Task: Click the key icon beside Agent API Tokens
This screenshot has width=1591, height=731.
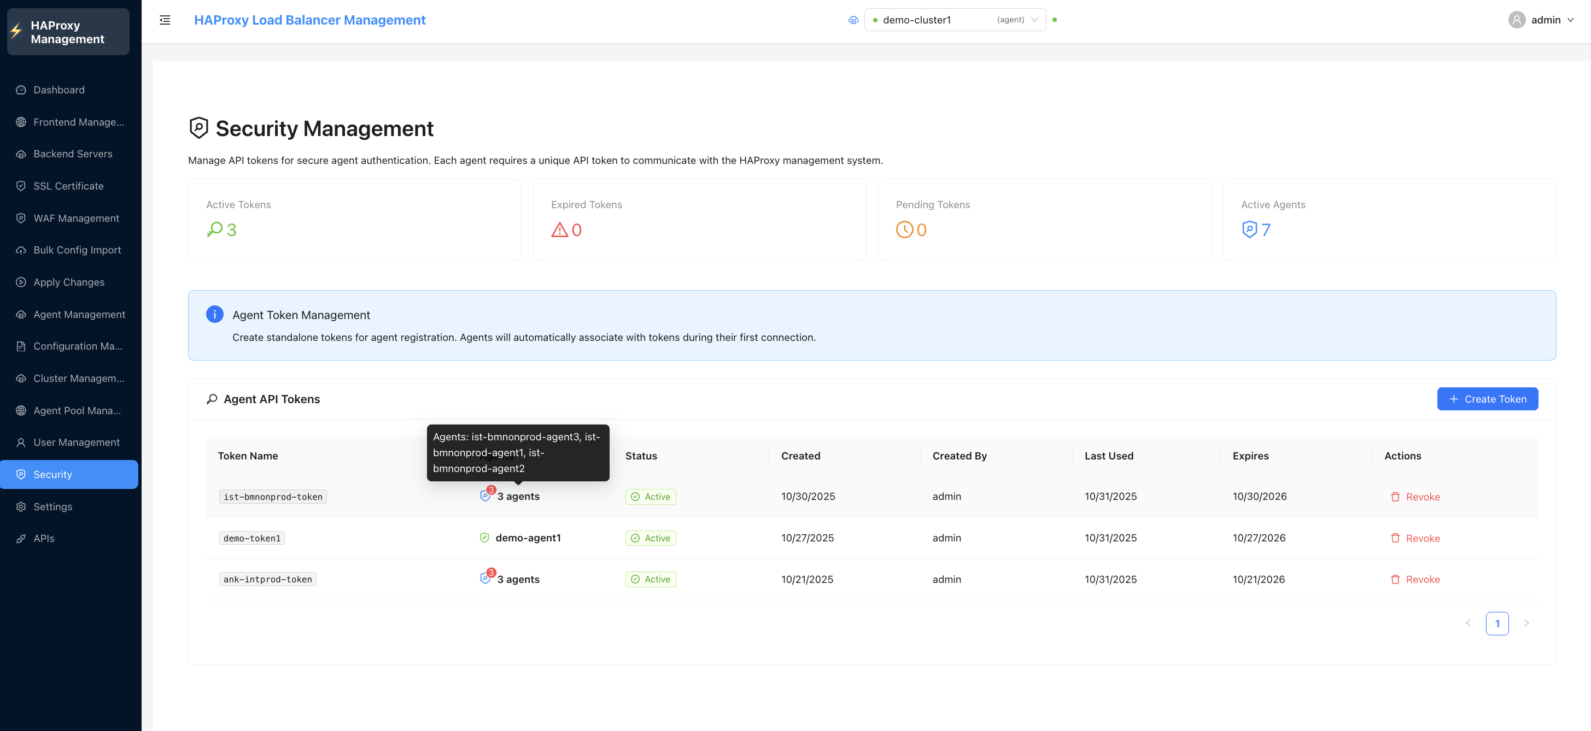Action: pos(212,399)
